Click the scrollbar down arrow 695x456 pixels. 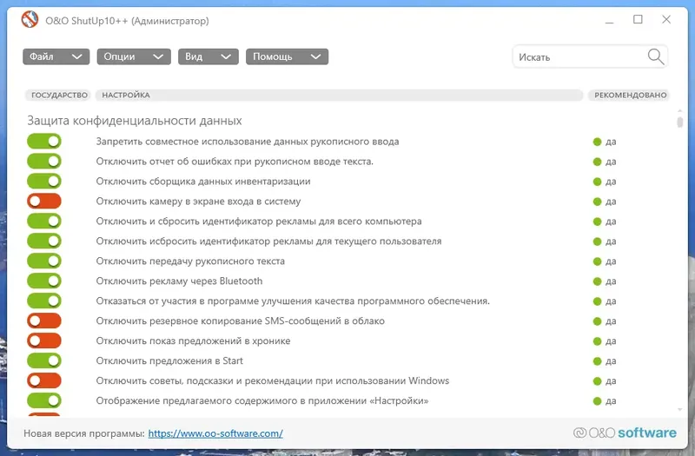(680, 410)
